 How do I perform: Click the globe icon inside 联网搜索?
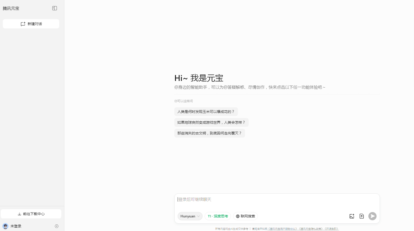[x=238, y=216]
